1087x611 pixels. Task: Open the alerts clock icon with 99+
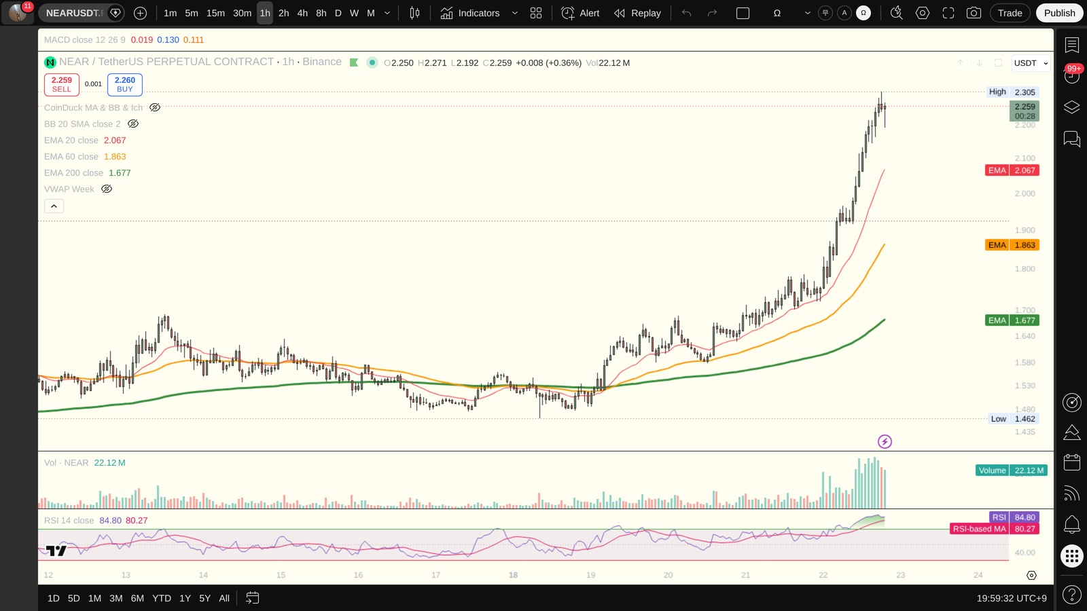1072,75
